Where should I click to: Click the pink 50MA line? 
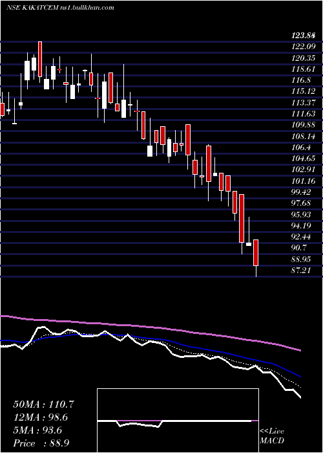coord(150,327)
